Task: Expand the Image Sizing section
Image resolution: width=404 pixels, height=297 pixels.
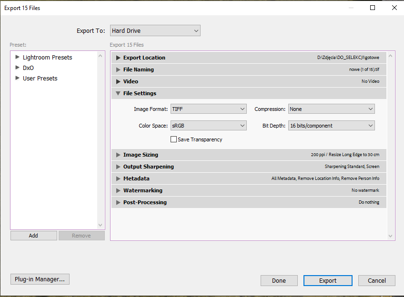Action: (119, 155)
